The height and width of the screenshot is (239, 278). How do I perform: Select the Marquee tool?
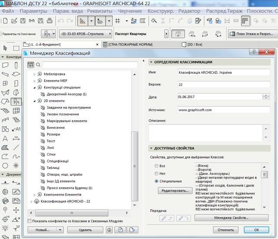pyautogui.click(x=16, y=48)
